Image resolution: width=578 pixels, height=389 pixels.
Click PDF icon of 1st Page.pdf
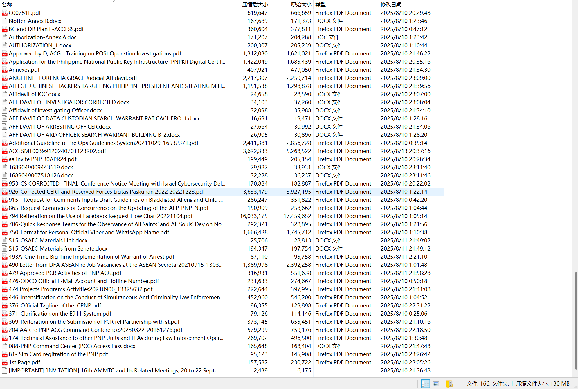click(x=4, y=363)
